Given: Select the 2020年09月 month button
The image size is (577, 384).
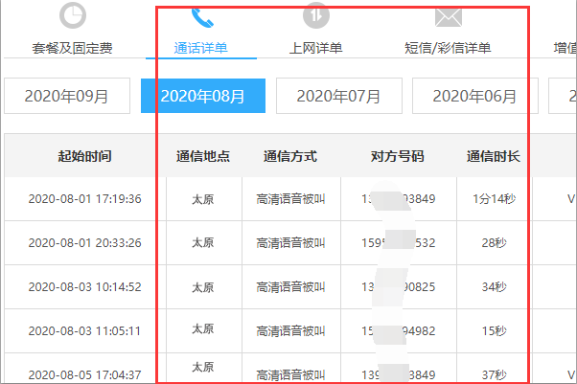Looking at the screenshot, I should point(66,96).
